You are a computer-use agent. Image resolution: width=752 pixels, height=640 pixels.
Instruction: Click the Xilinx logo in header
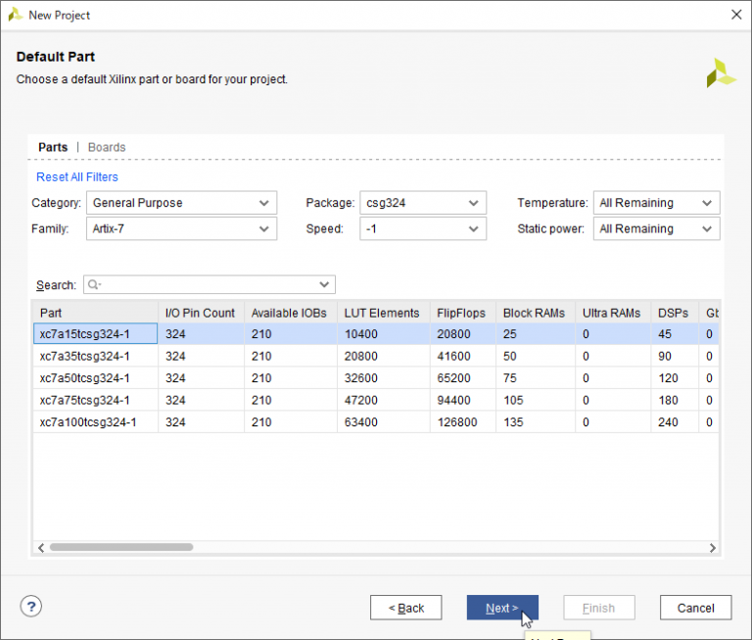coord(721,73)
